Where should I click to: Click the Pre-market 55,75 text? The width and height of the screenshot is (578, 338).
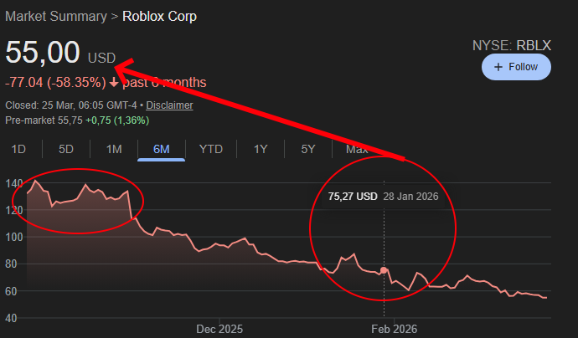44,120
